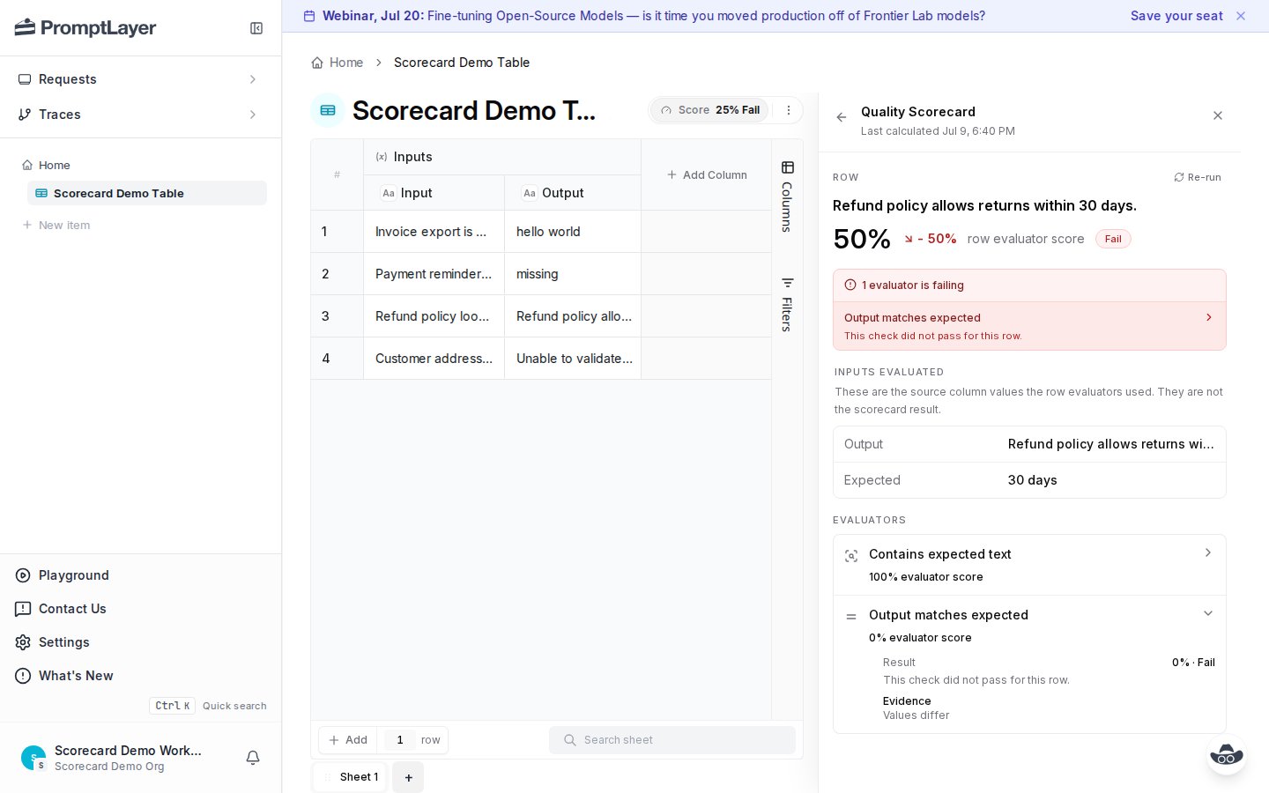
Task: Open the Scorecard Demo Workspace switcher
Action: pyautogui.click(x=112, y=758)
